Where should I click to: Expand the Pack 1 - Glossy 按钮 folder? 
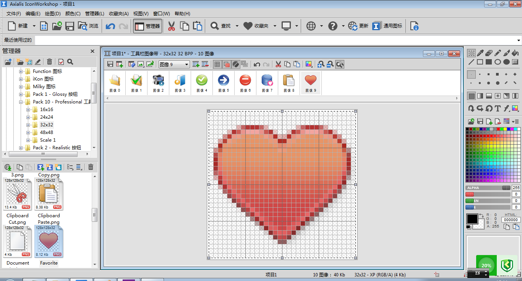(21, 94)
